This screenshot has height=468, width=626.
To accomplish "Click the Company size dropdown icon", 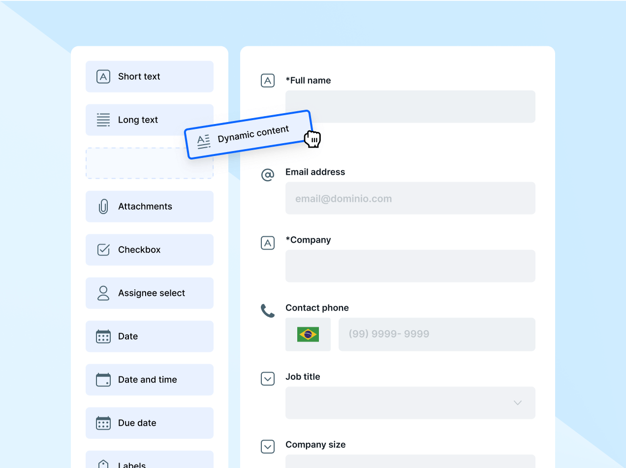I will (x=267, y=446).
